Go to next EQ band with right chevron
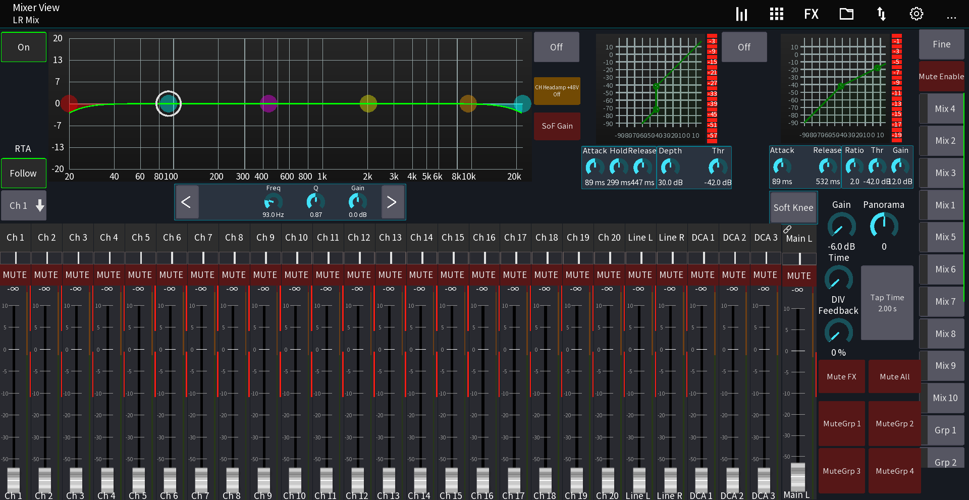This screenshot has height=500, width=969. click(x=393, y=202)
